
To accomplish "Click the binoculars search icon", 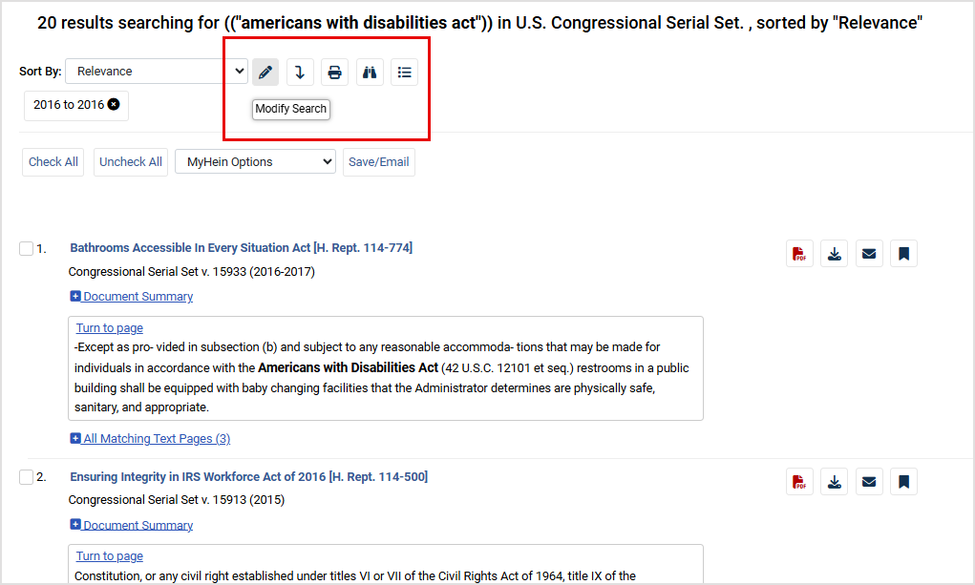I will (370, 73).
